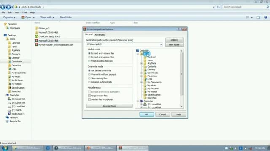This screenshot has width=270, height=151.
Task: Select Edition_v.7 folder icon
Action: [37, 28]
